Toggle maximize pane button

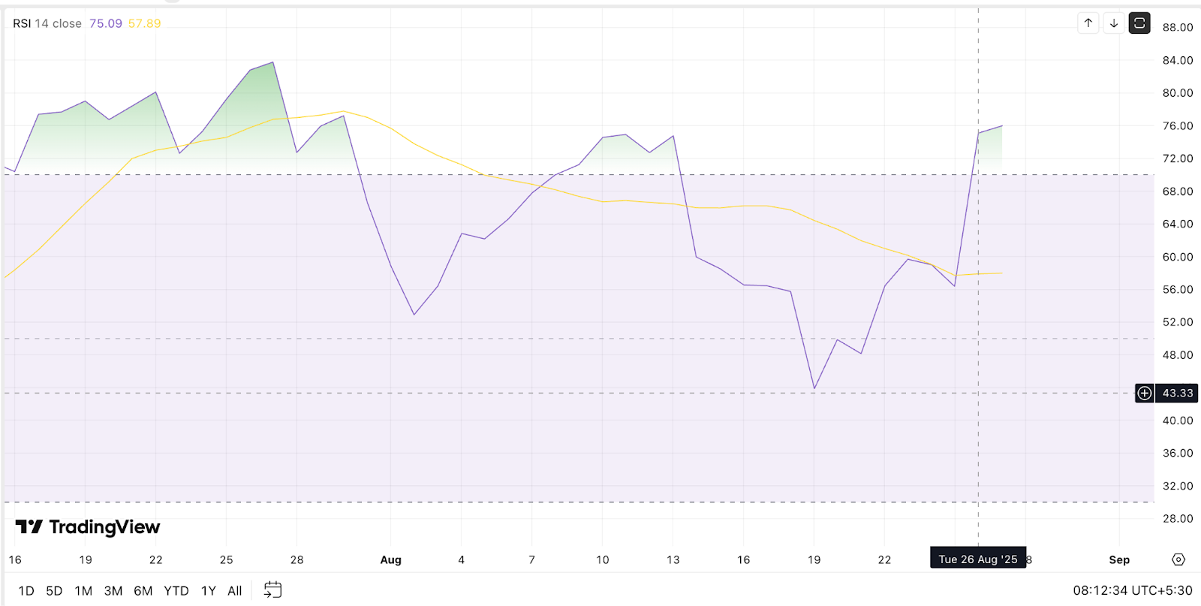[x=1139, y=23]
